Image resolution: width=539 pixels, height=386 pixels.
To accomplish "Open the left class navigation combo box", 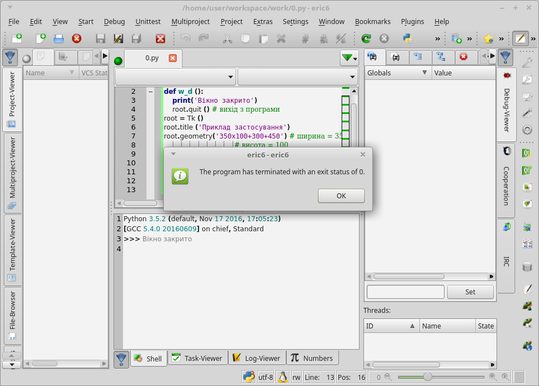I will (176, 77).
